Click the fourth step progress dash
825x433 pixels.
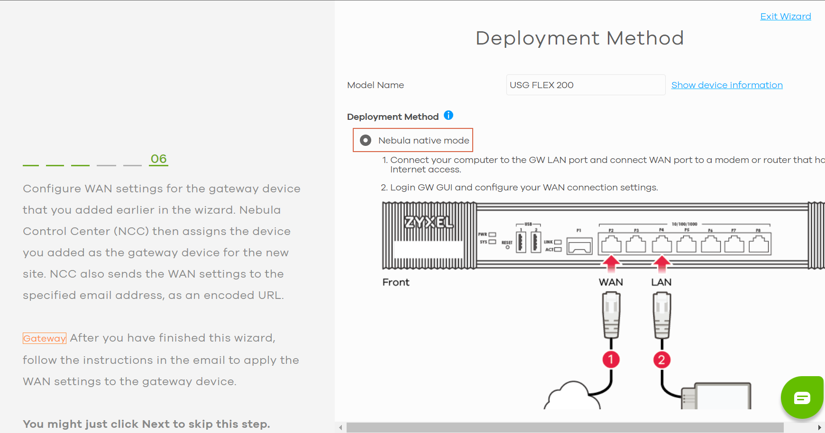(x=106, y=165)
